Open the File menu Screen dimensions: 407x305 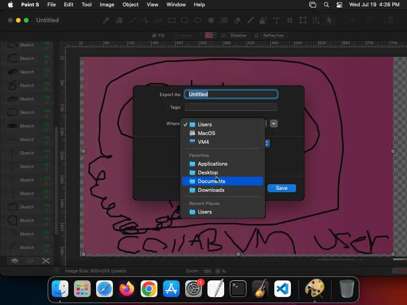(51, 5)
